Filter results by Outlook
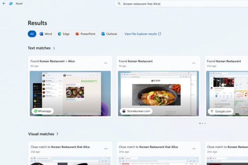 109,34
